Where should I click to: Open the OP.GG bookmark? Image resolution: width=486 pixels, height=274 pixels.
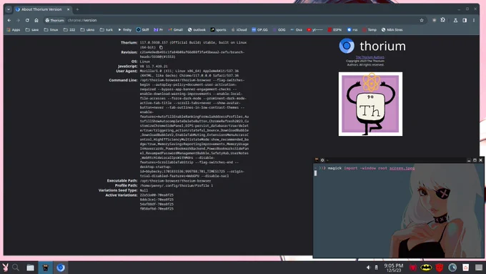(x=259, y=30)
